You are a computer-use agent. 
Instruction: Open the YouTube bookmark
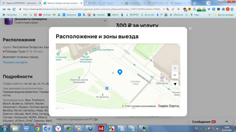pyautogui.click(x=45, y=15)
